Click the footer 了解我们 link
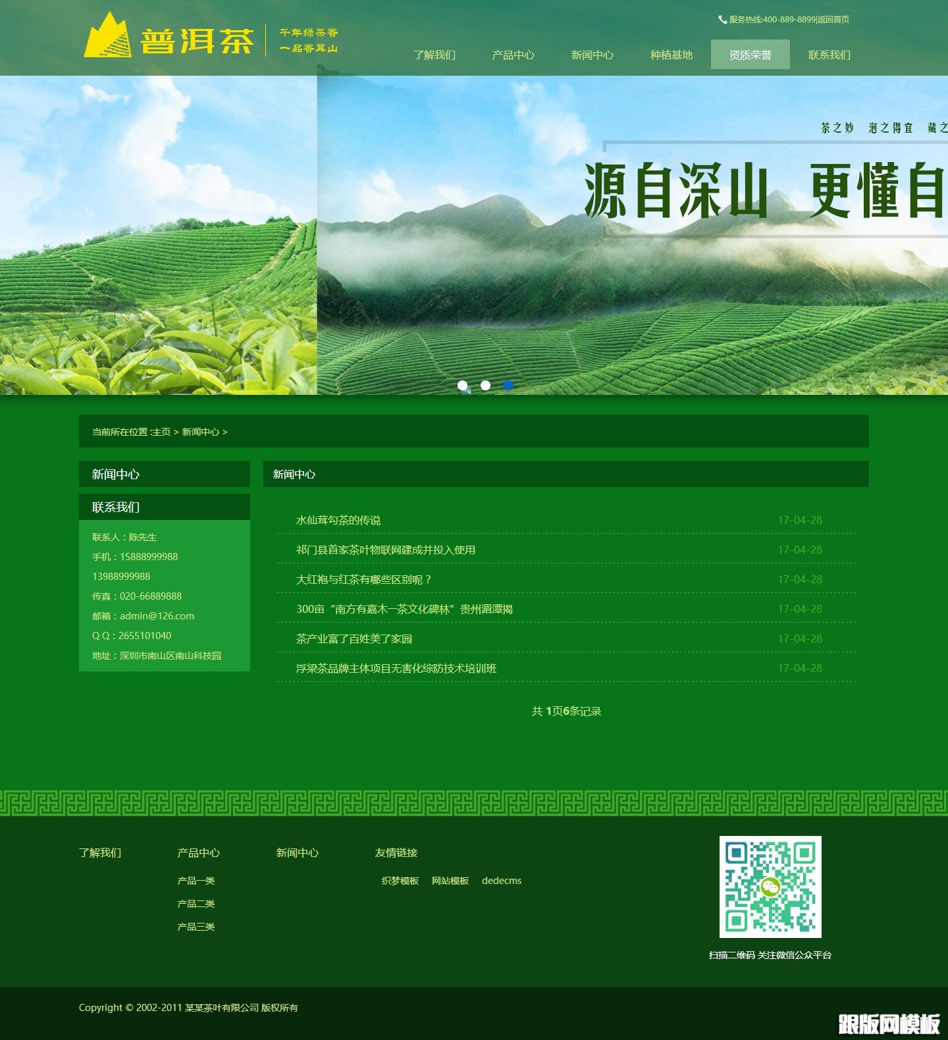Screen dimensions: 948x1040 tap(100, 852)
